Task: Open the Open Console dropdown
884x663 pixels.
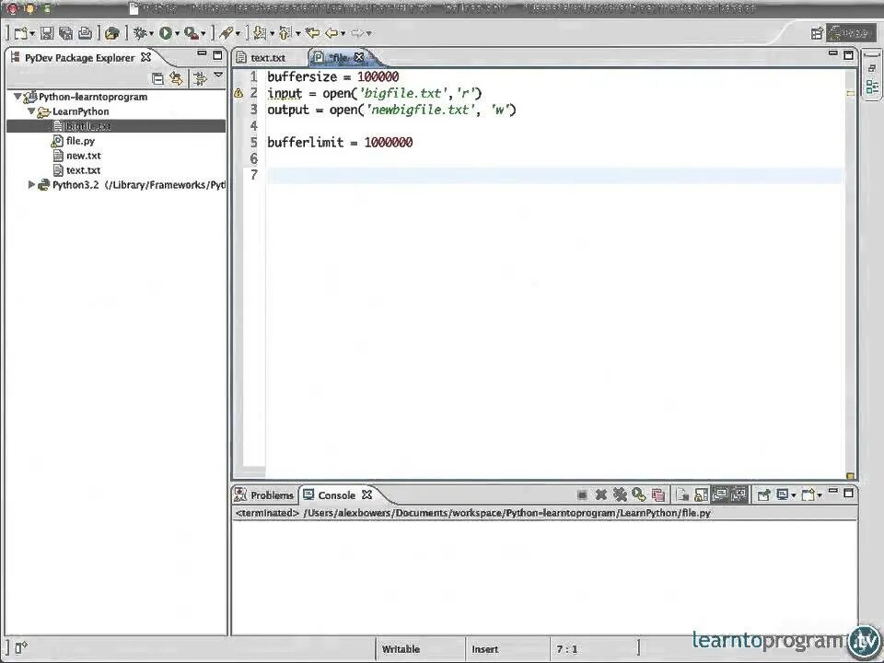Action: point(820,495)
